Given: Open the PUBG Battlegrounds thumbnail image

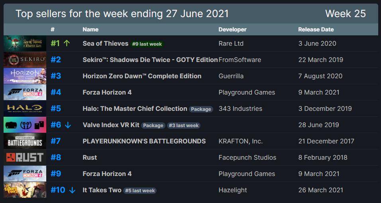Looking at the screenshot, I should pyautogui.click(x=25, y=141).
